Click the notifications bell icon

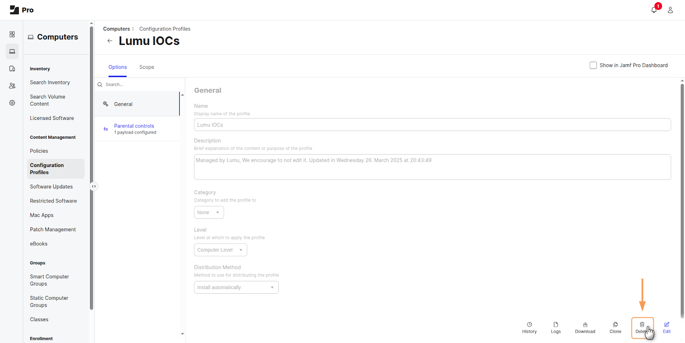tap(654, 10)
